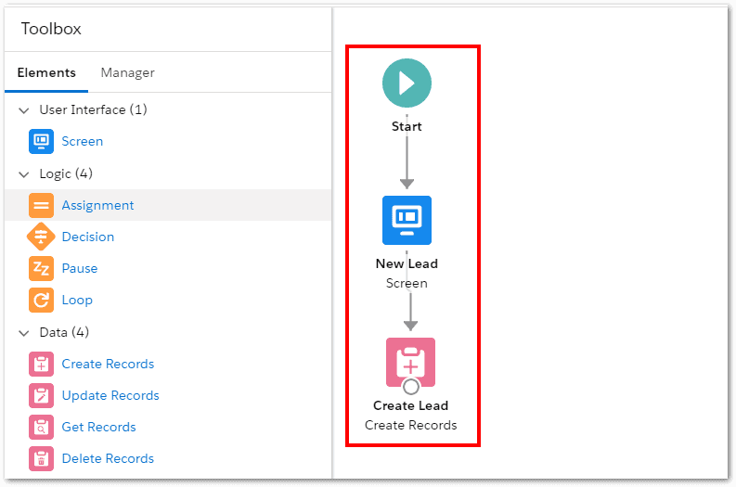Click the Delete Records label link
This screenshot has height=487, width=736.
pos(108,459)
